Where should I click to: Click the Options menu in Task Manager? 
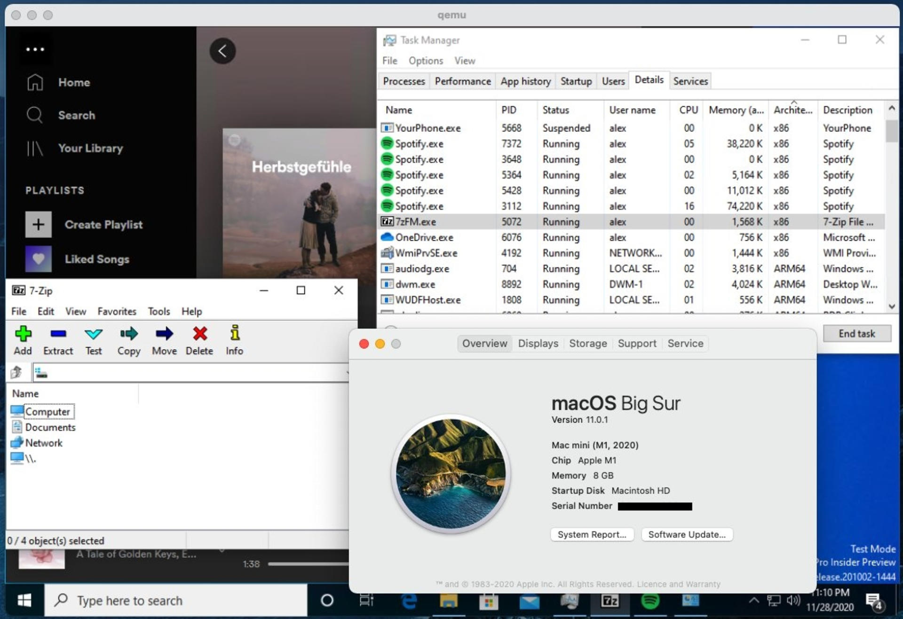pyautogui.click(x=424, y=61)
